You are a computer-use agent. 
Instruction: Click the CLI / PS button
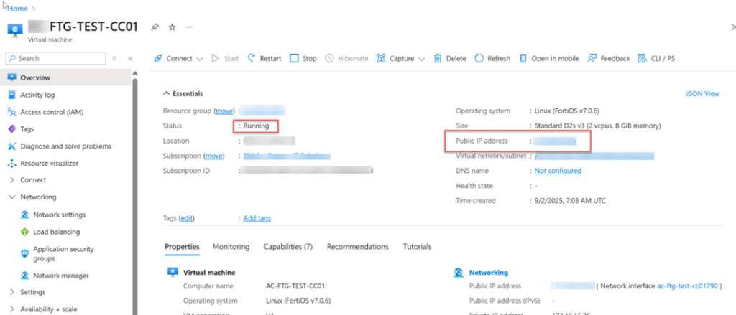656,59
